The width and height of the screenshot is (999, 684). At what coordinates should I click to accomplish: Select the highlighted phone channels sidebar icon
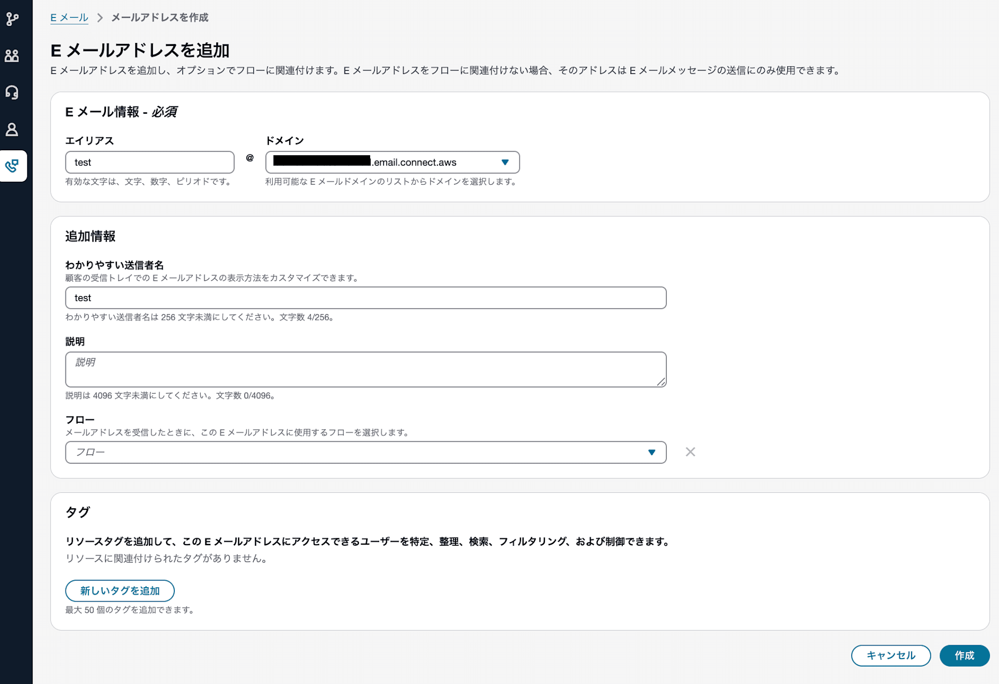coord(13,166)
